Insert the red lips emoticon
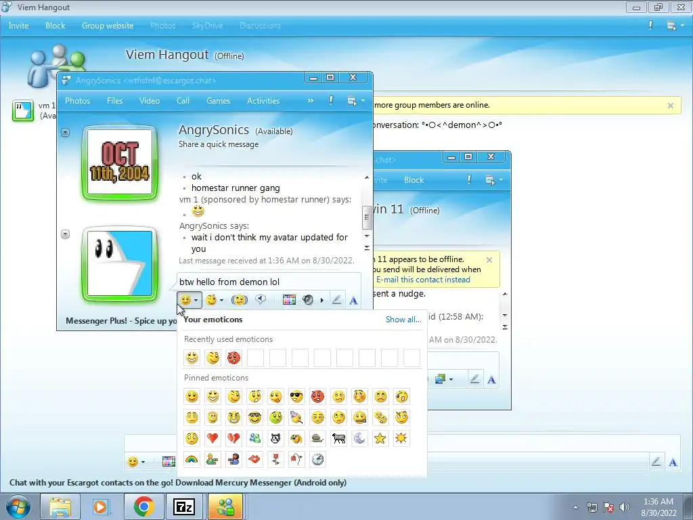 coord(254,460)
